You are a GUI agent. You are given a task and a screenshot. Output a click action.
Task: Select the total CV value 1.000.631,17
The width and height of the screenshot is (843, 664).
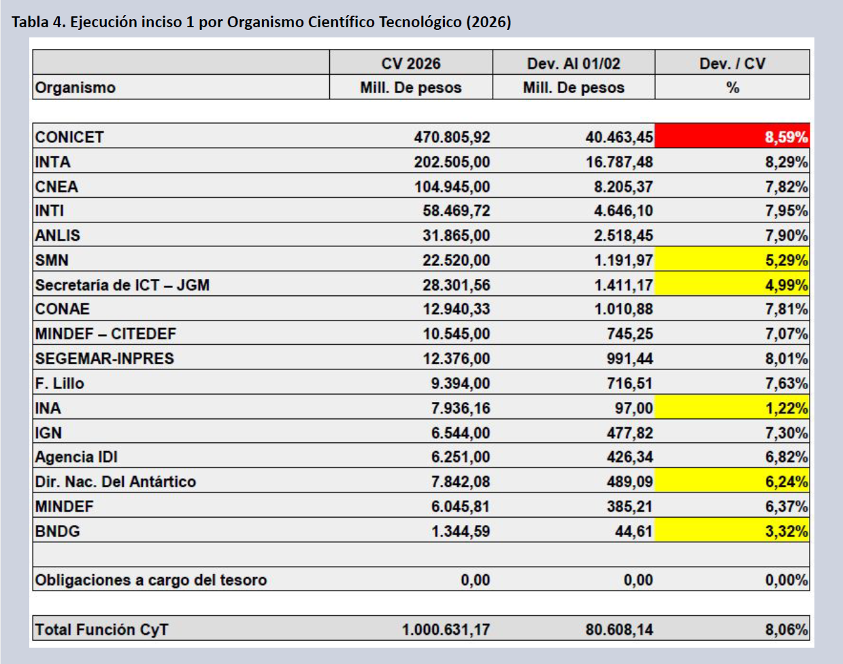pyautogui.click(x=446, y=629)
